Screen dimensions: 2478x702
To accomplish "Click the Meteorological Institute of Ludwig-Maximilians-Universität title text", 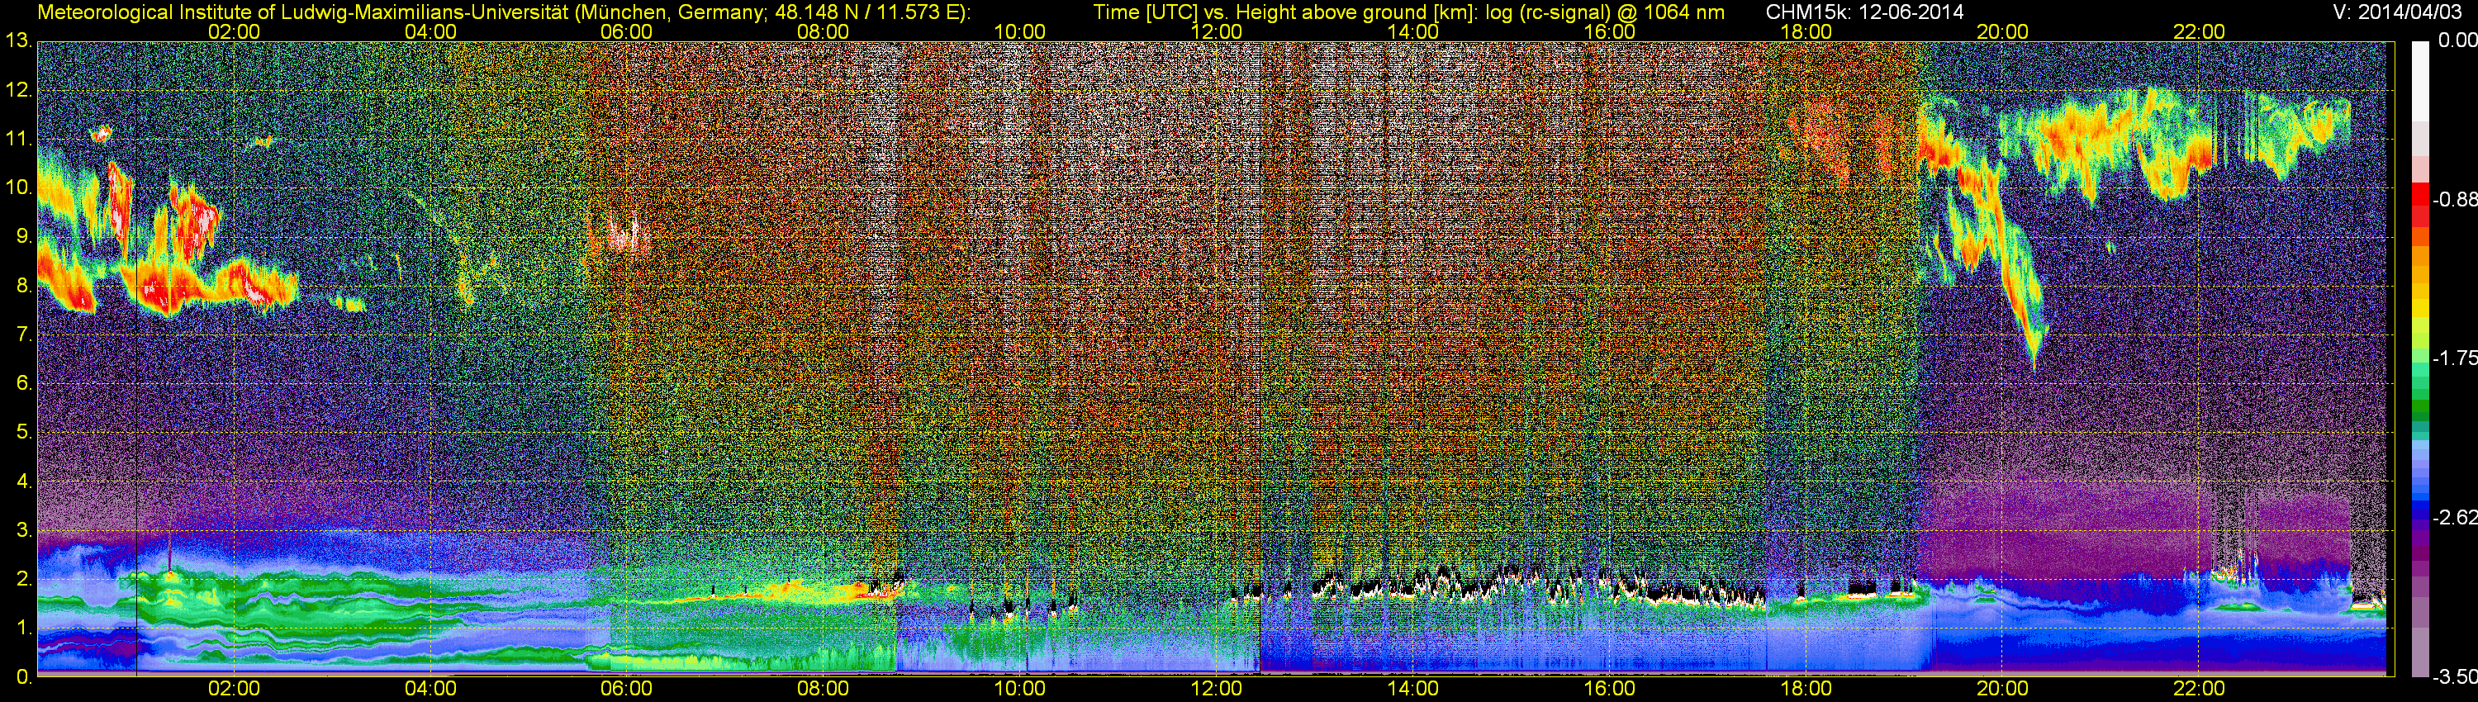I will pos(502,12).
